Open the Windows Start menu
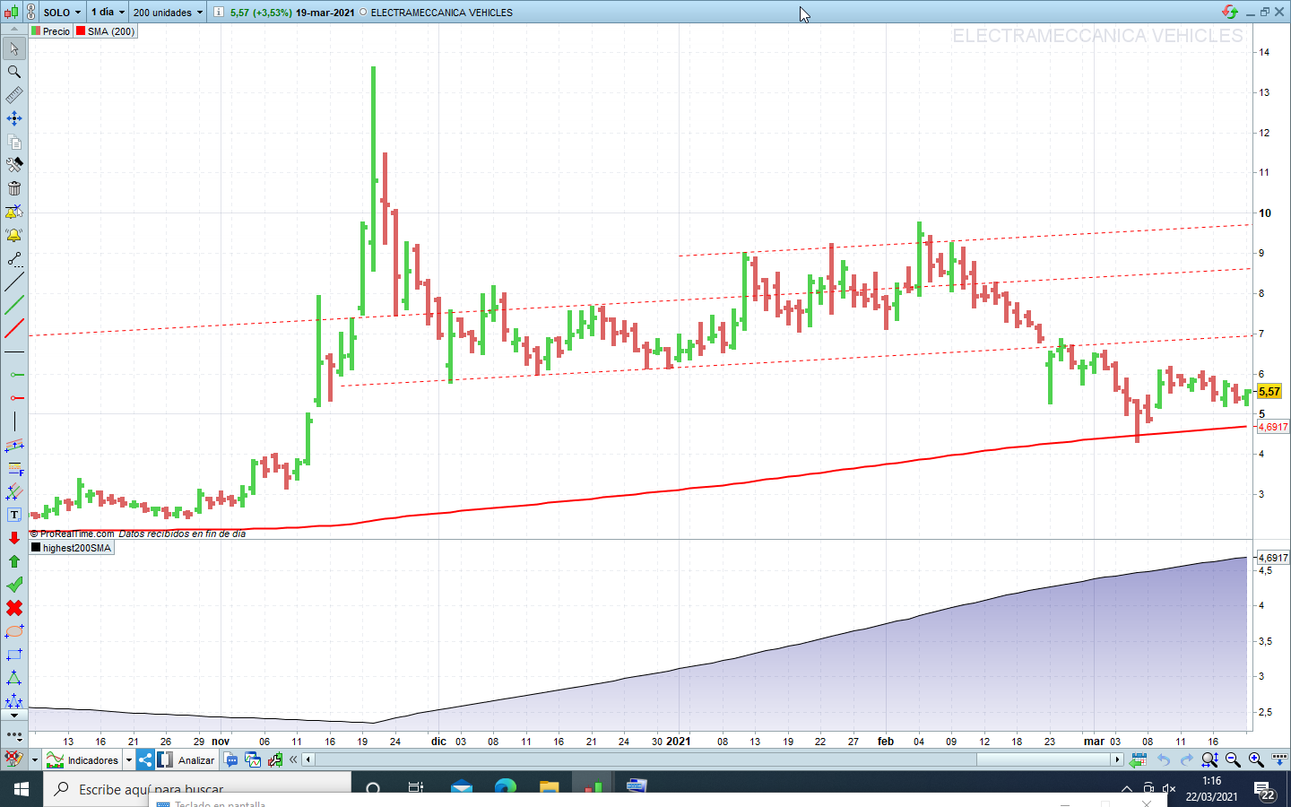1291x807 pixels. click(x=22, y=789)
